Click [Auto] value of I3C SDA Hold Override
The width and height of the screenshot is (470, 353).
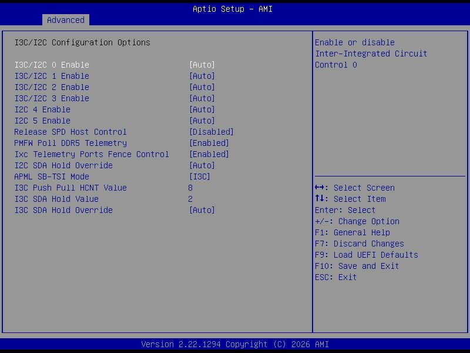[202, 210]
